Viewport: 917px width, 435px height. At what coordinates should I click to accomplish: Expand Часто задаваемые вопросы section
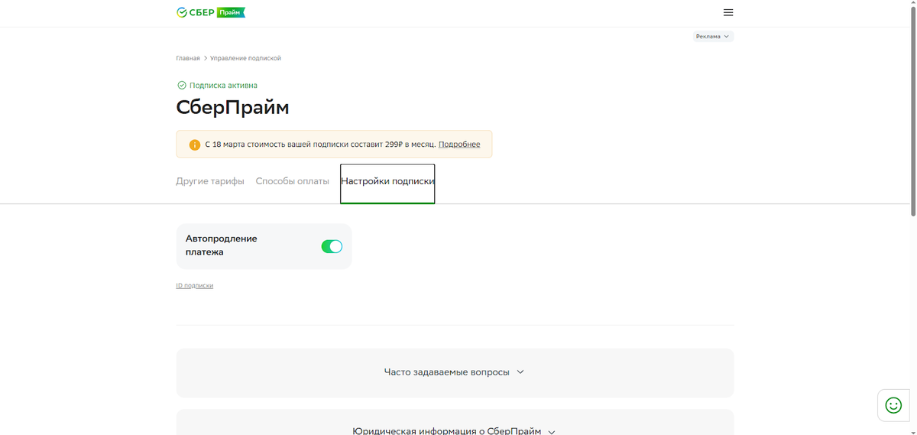(x=455, y=372)
